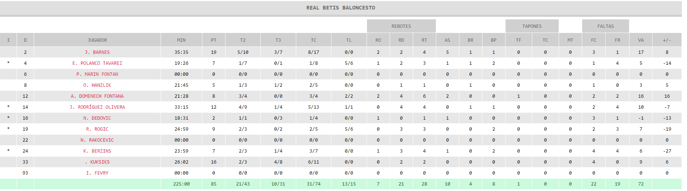Click the VA column header
The image size is (687, 191).
tap(641, 40)
